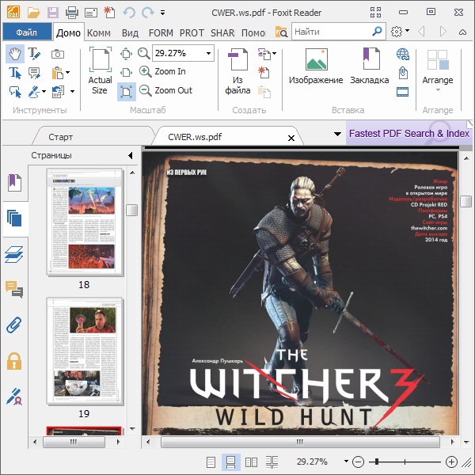This screenshot has width=475, height=475.
Task: Switch to facing pages view
Action: coord(252,462)
